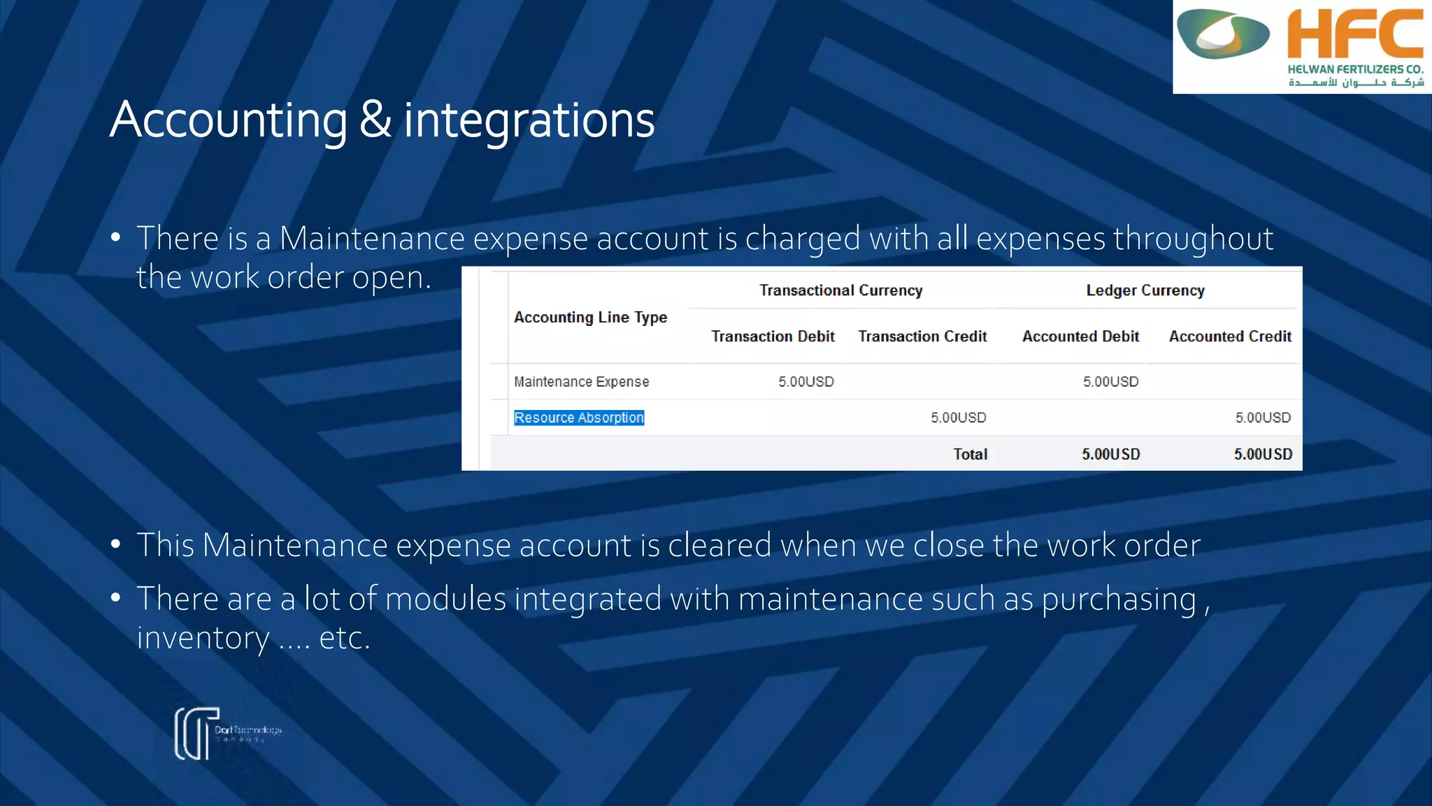Click the Transactional Currency group header
This screenshot has height=806, width=1432.
point(840,290)
